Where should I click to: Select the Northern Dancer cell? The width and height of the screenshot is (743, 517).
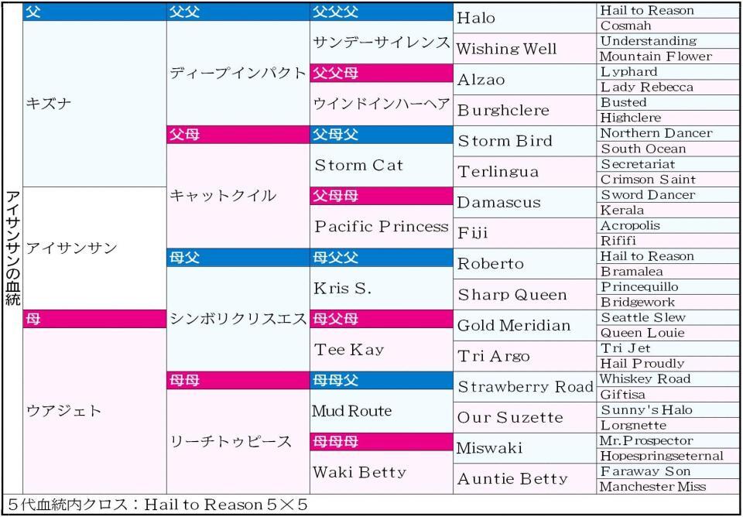(668, 133)
